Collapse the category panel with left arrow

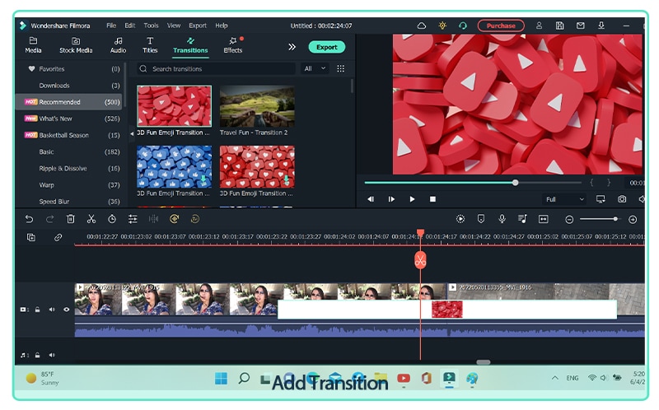pos(132,133)
